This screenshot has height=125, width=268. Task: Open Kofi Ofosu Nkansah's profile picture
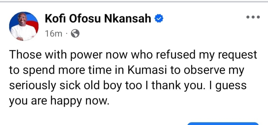coord(24,26)
